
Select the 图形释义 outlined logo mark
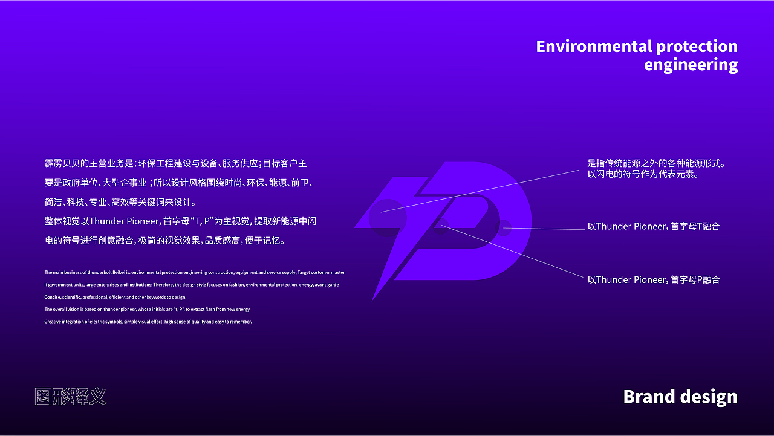tap(71, 397)
